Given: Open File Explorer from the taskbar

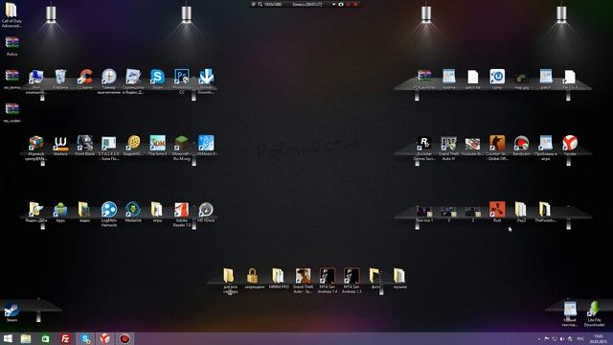Looking at the screenshot, I should click(26, 338).
